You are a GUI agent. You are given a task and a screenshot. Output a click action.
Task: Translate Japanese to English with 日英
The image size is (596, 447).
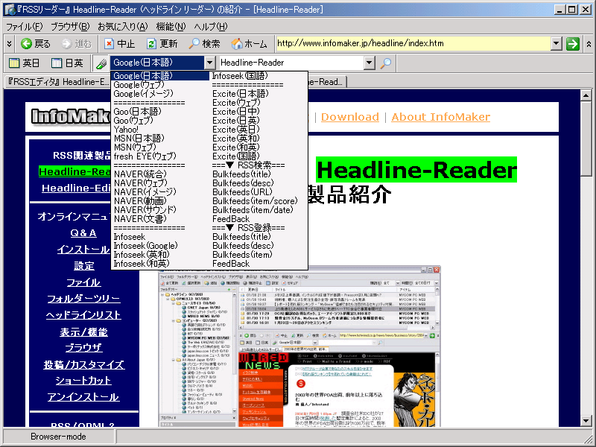pos(67,63)
